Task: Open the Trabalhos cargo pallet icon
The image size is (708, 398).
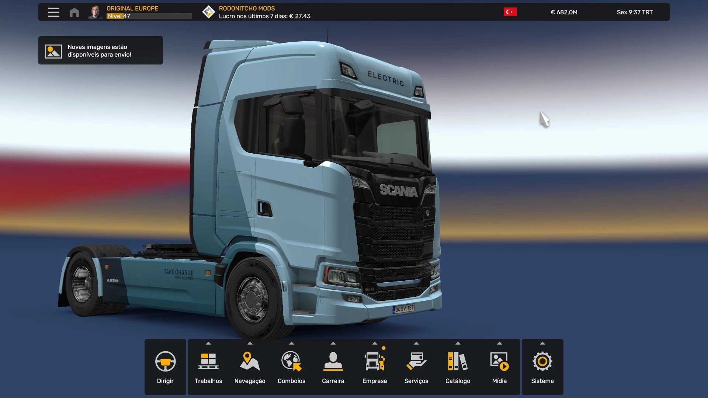Action: [x=208, y=362]
